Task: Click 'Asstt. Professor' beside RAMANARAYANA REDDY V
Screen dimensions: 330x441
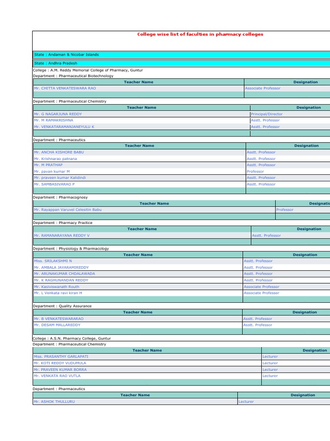Action: [266, 236]
